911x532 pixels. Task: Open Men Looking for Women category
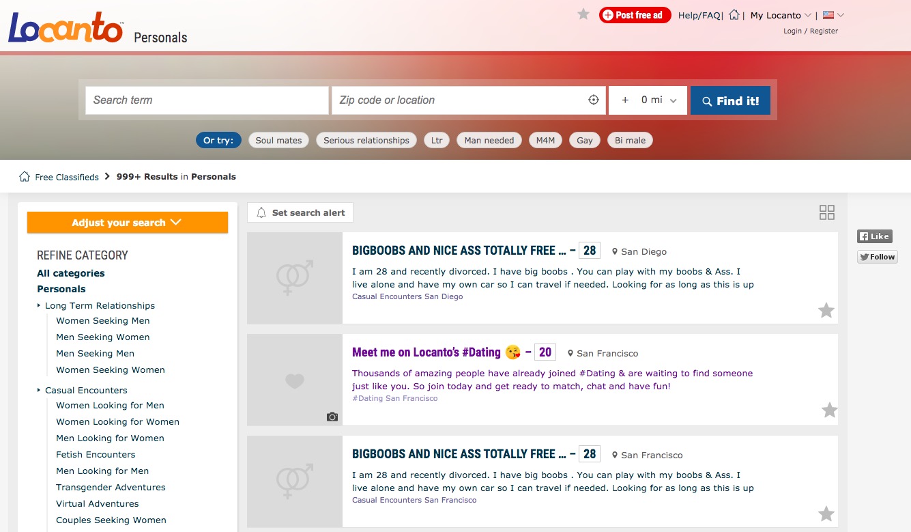click(110, 438)
